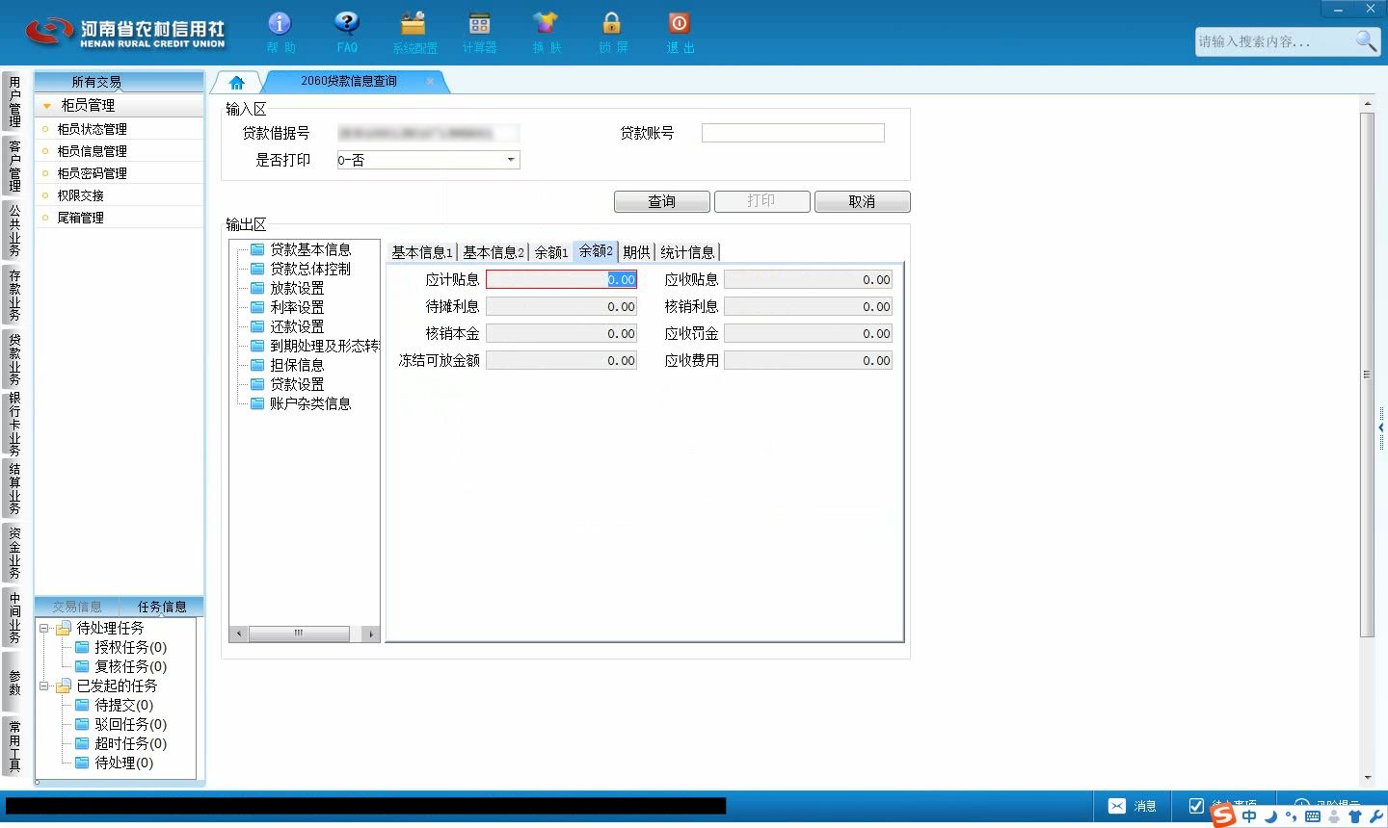Screen dimensions: 1388x828
Task: Click the main scrollbar down arrow
Action: coord(1367,778)
